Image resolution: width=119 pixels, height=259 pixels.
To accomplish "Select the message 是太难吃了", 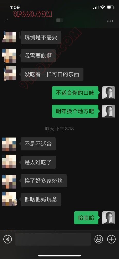I will click(38, 162).
